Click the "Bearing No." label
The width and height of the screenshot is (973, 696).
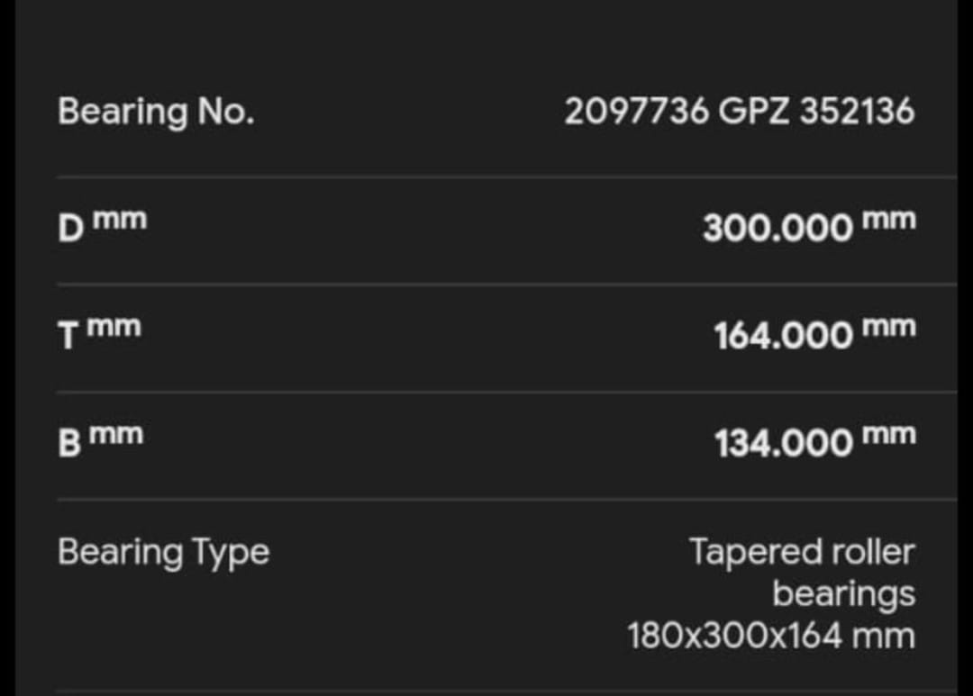pos(156,112)
